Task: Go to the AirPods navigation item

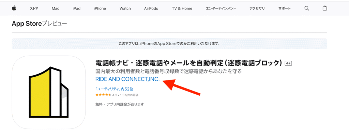Action: tap(151, 8)
